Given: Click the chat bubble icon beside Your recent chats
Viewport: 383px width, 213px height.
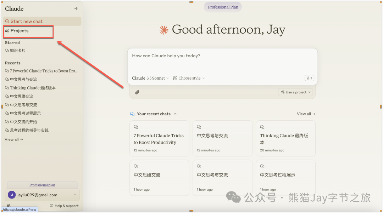Looking at the screenshot, I should click(132, 114).
